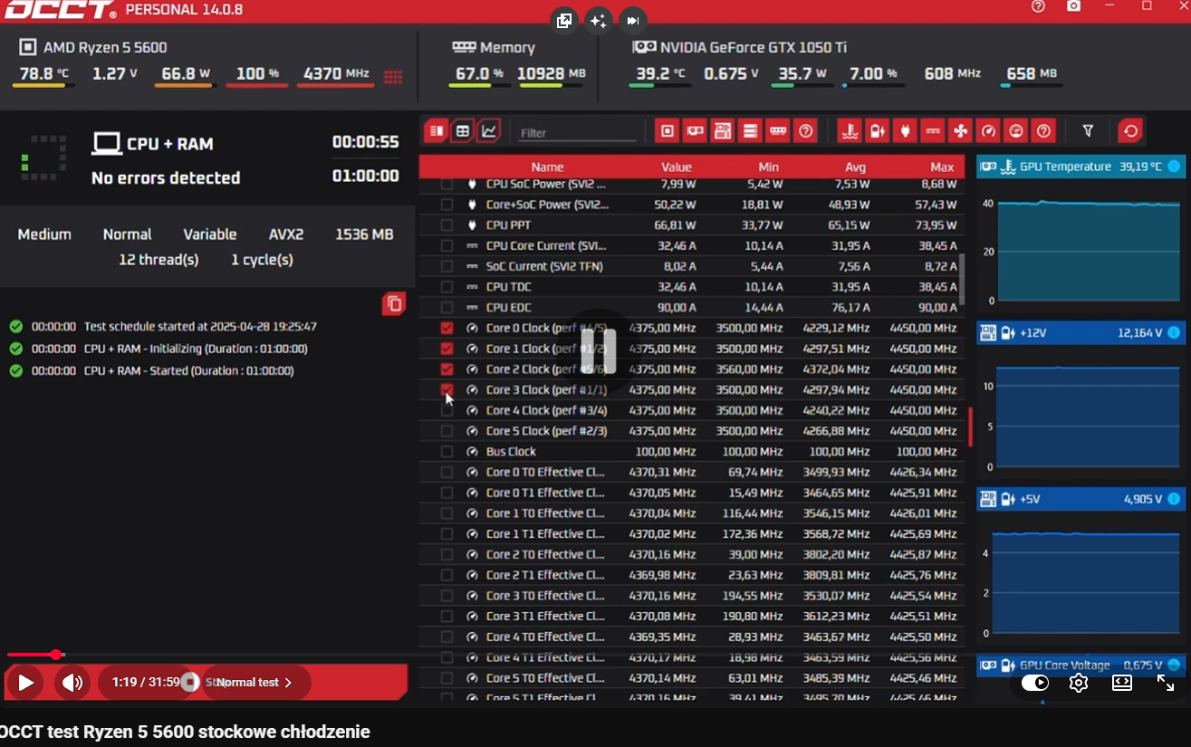This screenshot has width=1191, height=747.
Task: Seek using the red video progress bar
Action: [x=33, y=655]
